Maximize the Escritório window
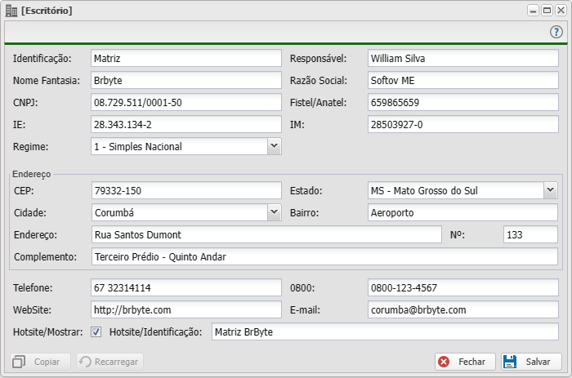Image resolution: width=572 pixels, height=378 pixels. [x=546, y=11]
